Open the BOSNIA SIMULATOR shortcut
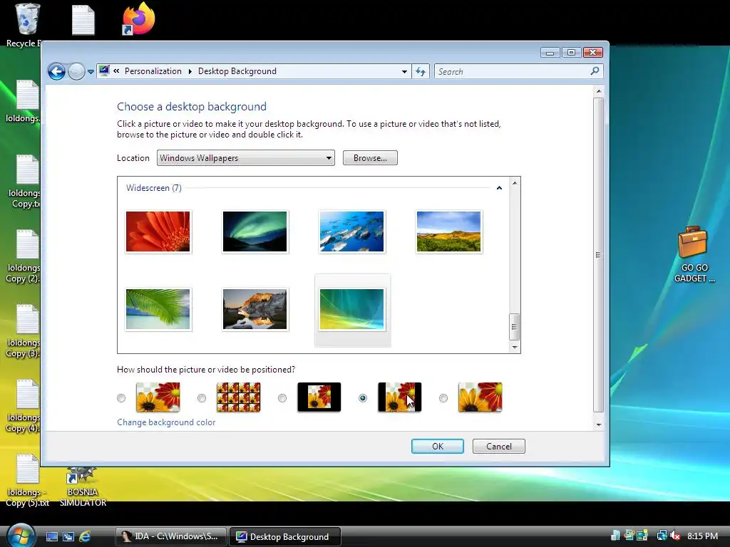 pyautogui.click(x=82, y=475)
